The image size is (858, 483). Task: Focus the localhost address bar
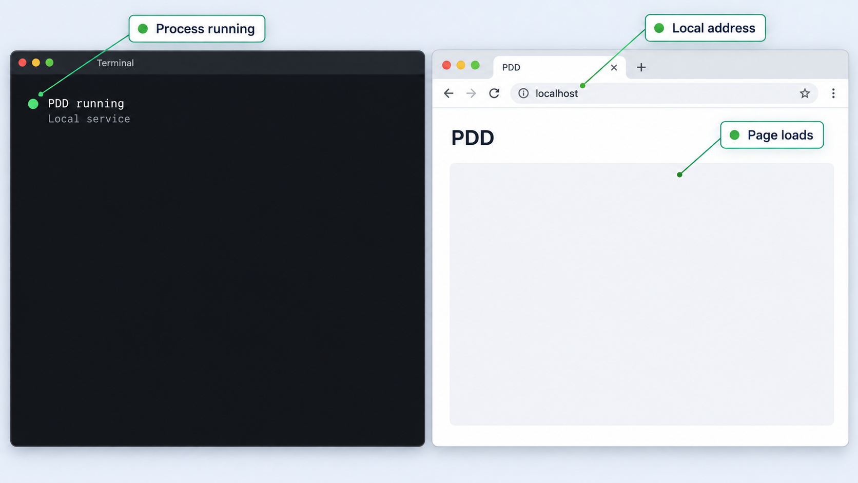pyautogui.click(x=664, y=93)
